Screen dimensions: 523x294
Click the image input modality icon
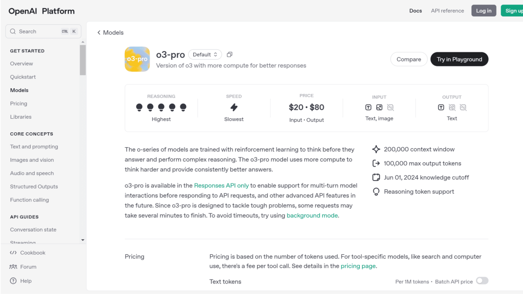coord(379,107)
